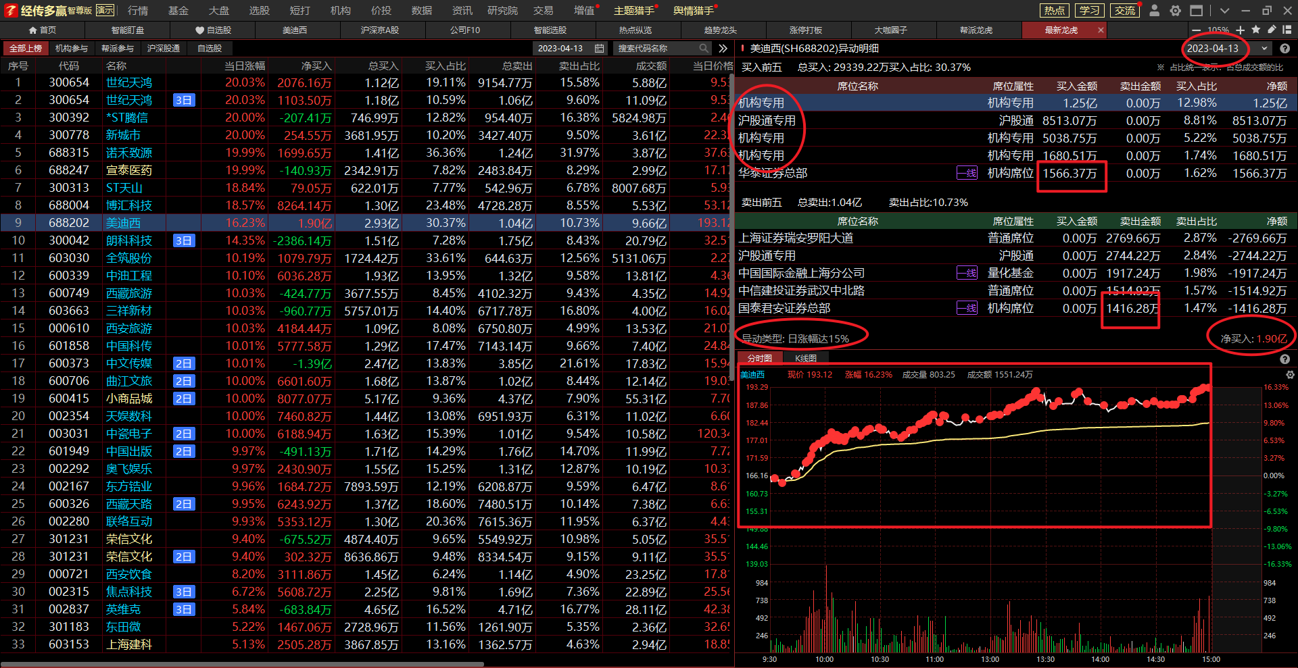Click the window layout icon in title bar

click(1197, 10)
